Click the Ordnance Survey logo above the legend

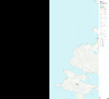pyautogui.click(x=102, y=2)
